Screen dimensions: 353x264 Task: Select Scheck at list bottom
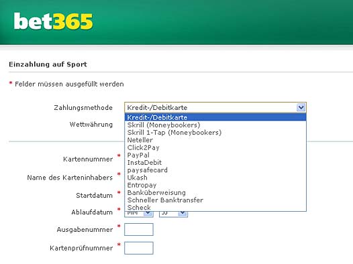pyautogui.click(x=215, y=207)
